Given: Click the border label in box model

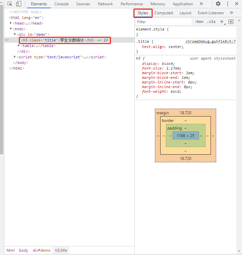Looking at the screenshot, I should (x=168, y=121).
